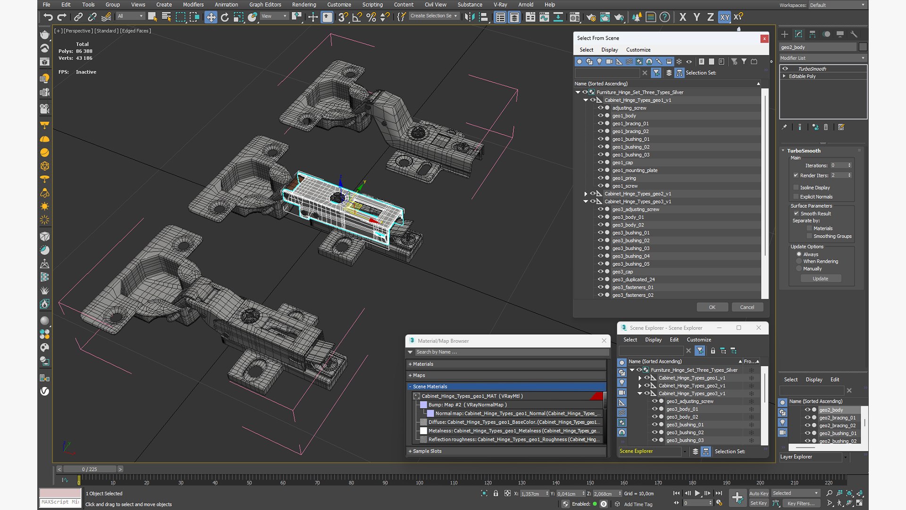The image size is (906, 510).
Task: Restrict transform to the X axis
Action: tap(683, 17)
